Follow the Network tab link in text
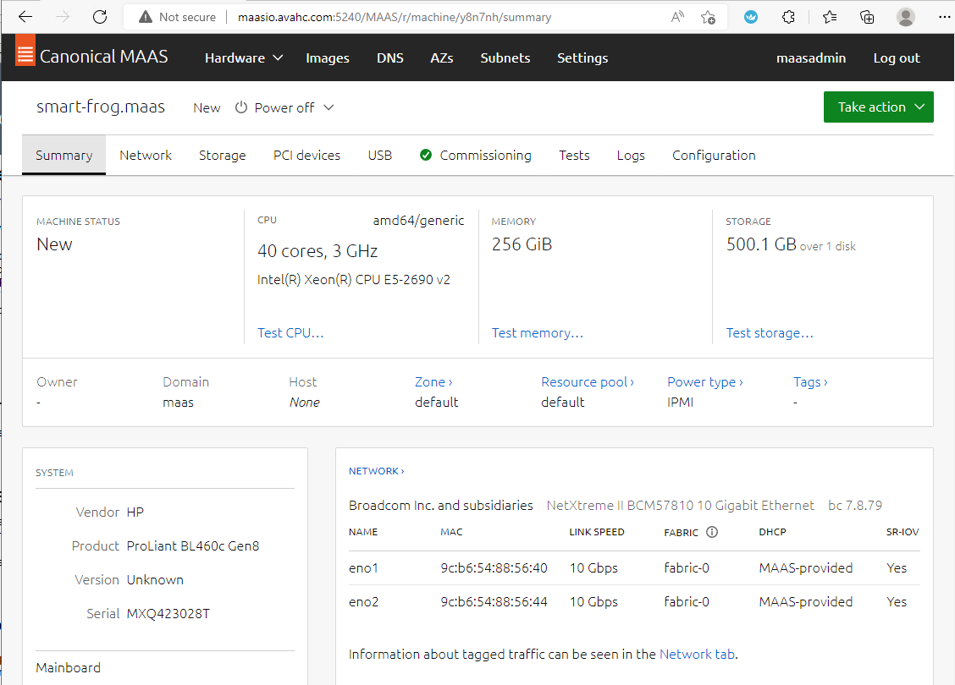Viewport: 955px width, 685px height. tap(698, 654)
